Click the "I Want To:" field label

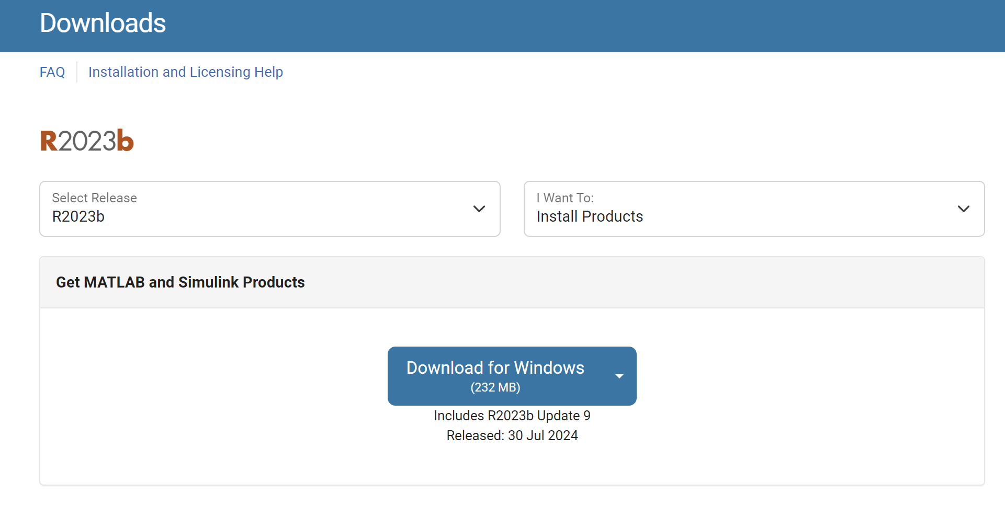point(565,198)
